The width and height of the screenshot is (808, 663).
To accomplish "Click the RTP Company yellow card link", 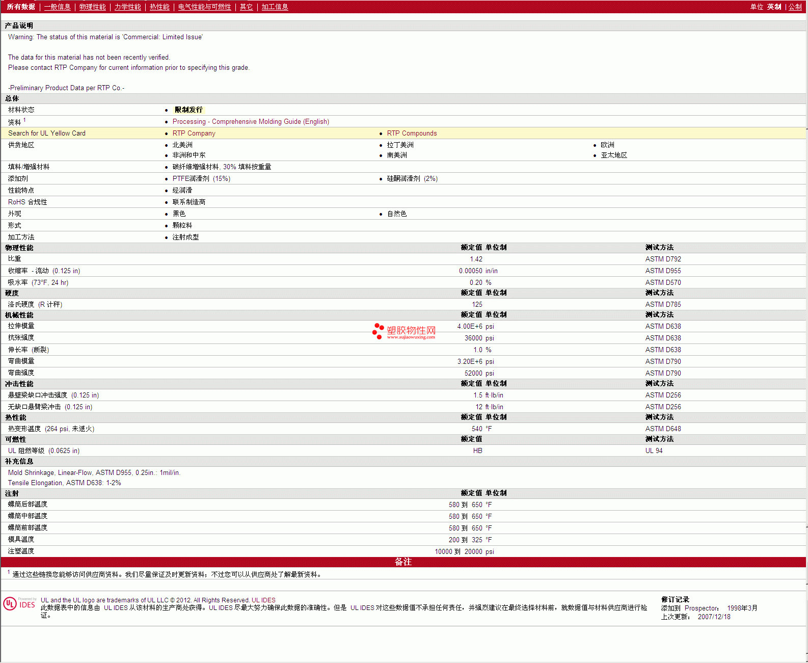I will click(194, 134).
